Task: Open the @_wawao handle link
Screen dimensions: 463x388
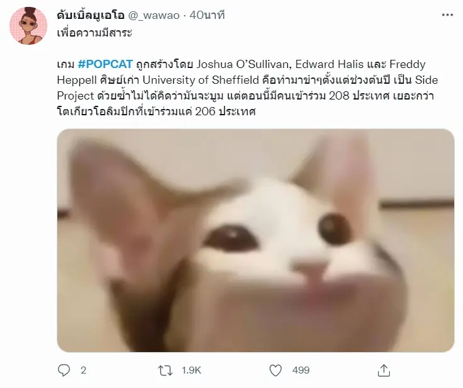Action: point(154,15)
